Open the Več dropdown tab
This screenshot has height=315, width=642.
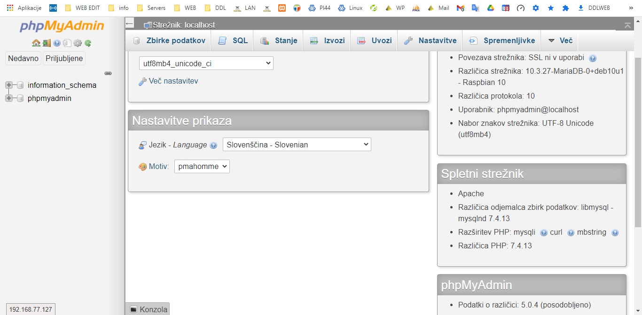coord(560,40)
